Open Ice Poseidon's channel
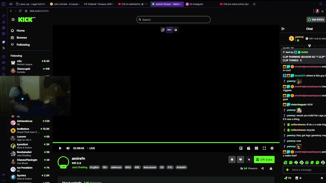The height and width of the screenshot is (183, 326). [x=30, y=169]
